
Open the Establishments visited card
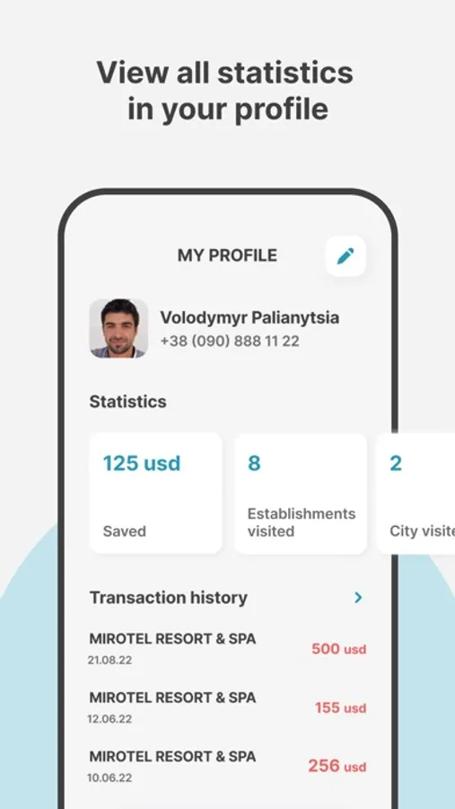pyautogui.click(x=301, y=493)
